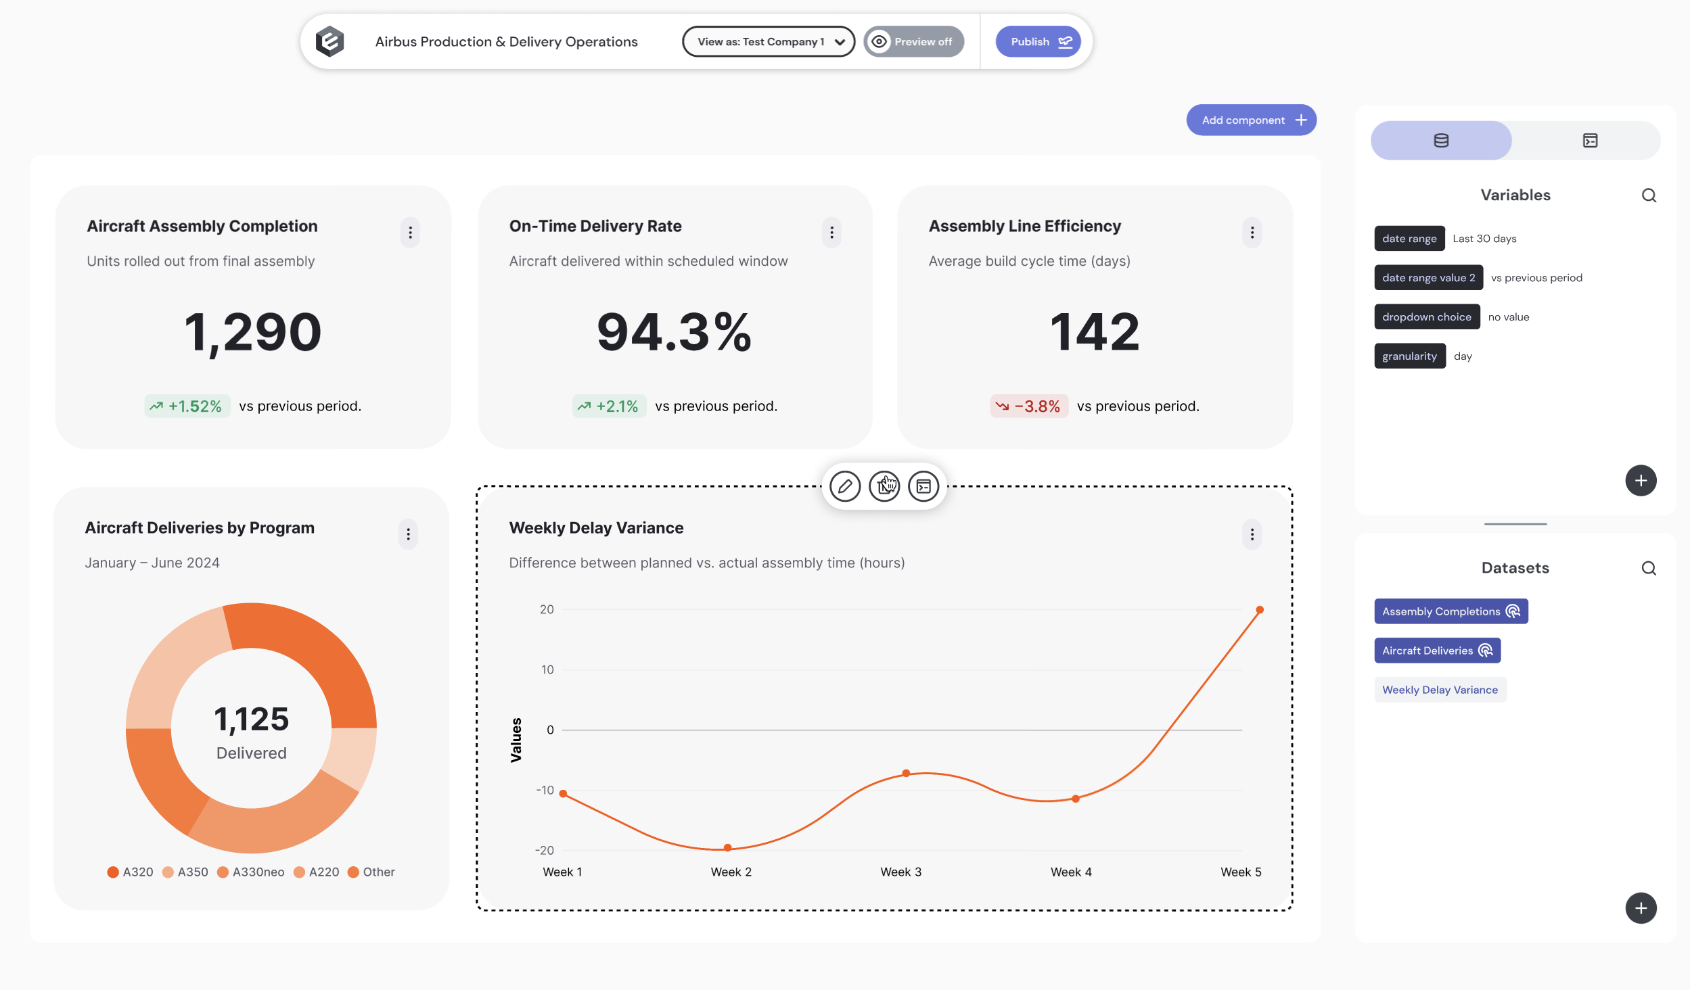
Task: Add a new dataset with plus icon
Action: (1641, 908)
